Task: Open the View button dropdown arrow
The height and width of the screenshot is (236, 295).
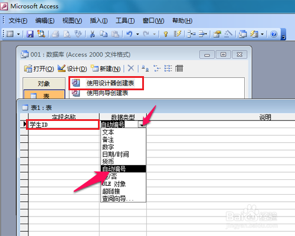Action: [x=18, y=34]
